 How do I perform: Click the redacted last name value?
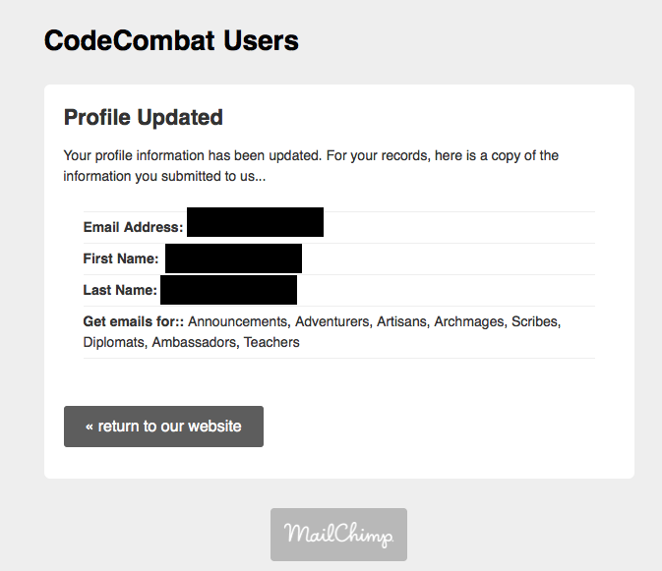[x=228, y=290]
